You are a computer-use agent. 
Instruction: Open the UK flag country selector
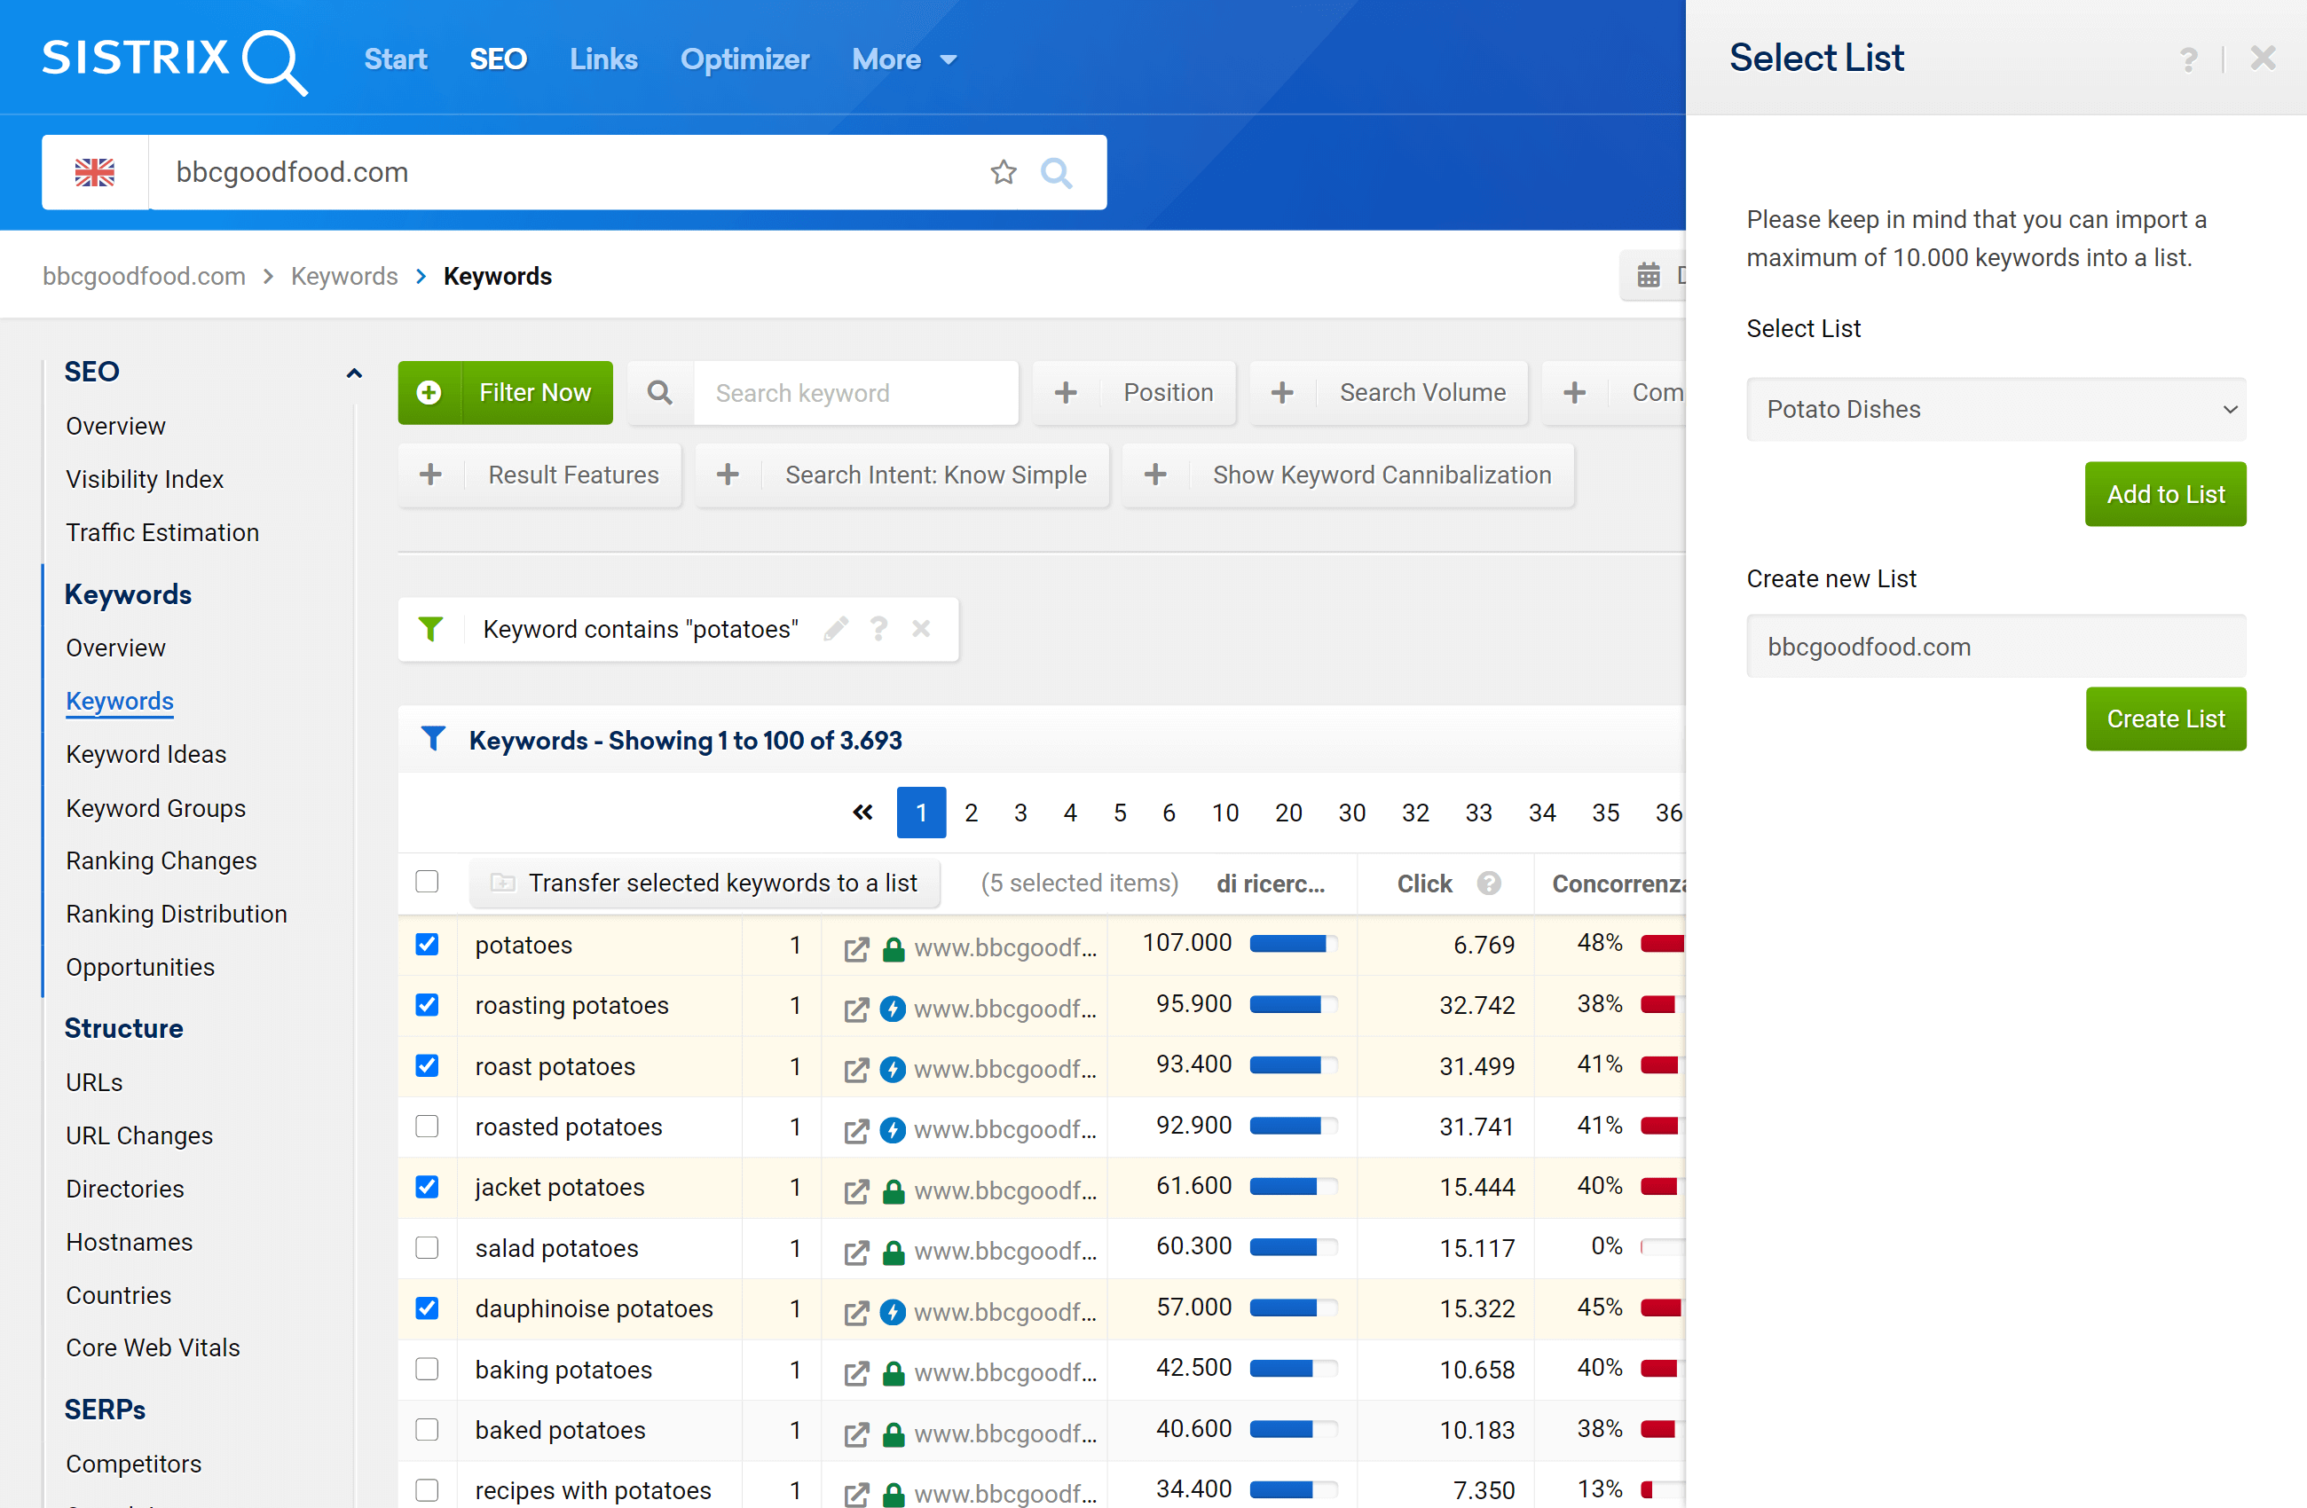[x=95, y=172]
